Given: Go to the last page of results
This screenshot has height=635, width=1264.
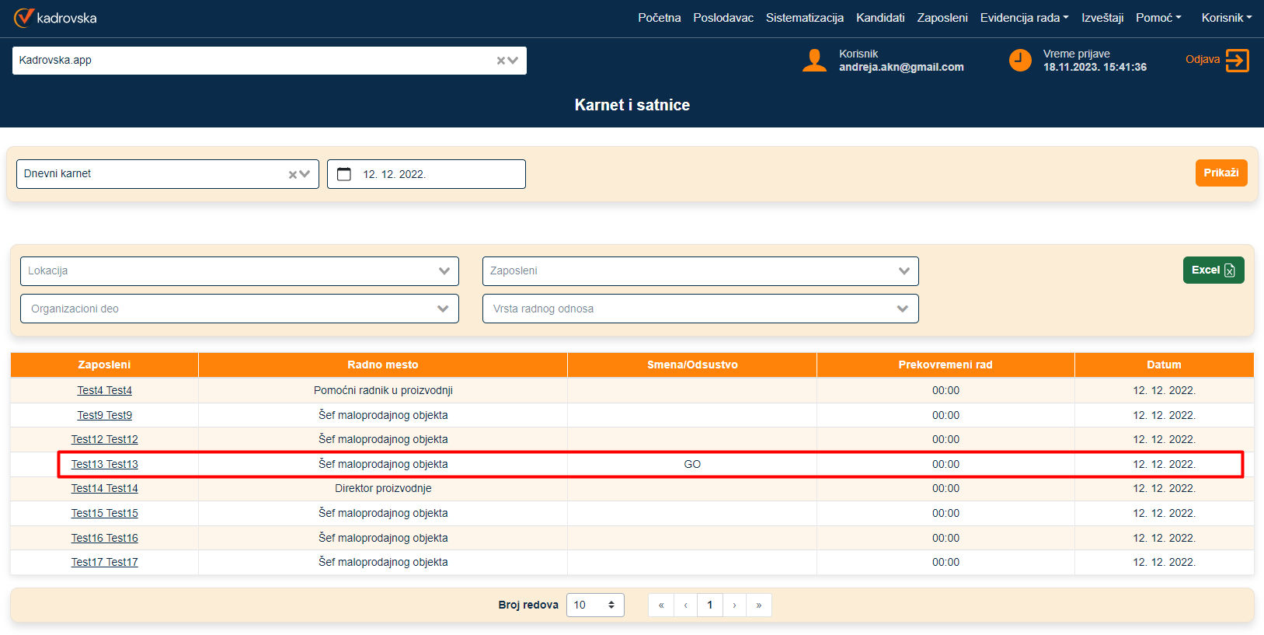Looking at the screenshot, I should tap(758, 605).
